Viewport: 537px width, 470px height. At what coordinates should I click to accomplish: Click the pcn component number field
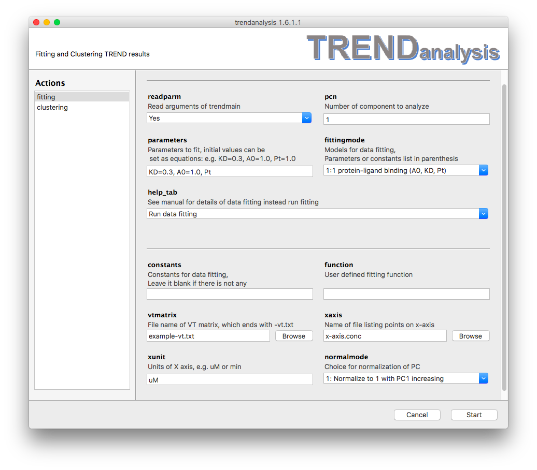click(406, 120)
